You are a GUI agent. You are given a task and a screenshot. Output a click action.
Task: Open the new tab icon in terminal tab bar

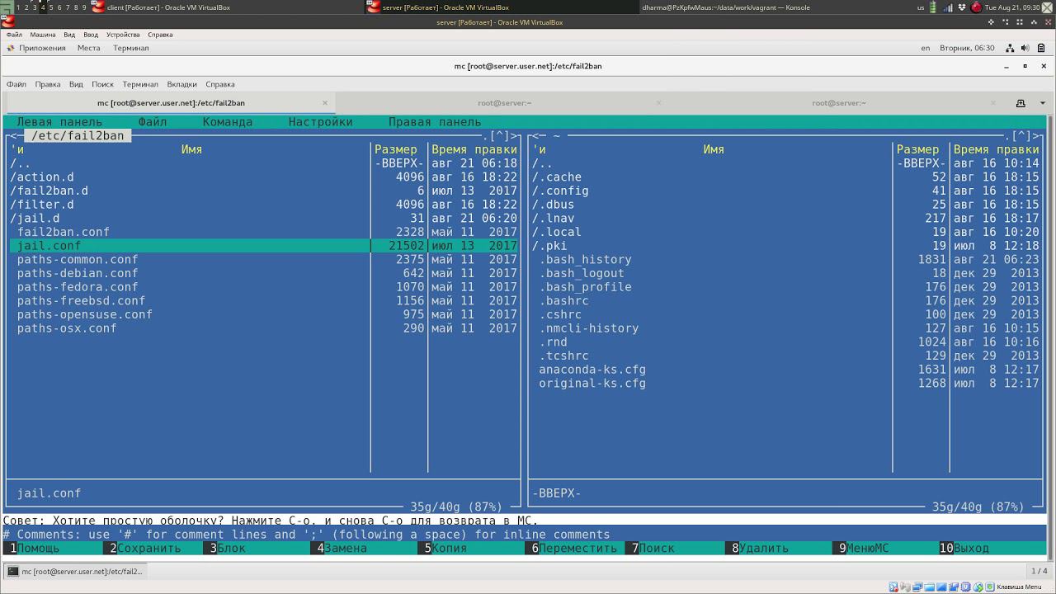[1021, 103]
